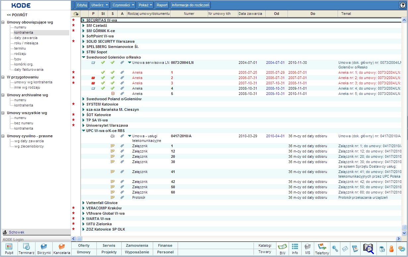
Task: Open the Telefony phone list
Action: point(322,249)
